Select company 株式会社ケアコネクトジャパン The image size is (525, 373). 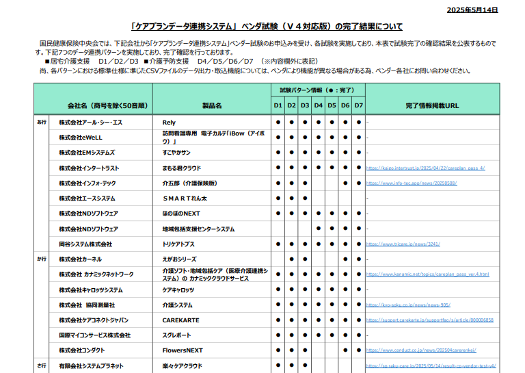point(94,320)
